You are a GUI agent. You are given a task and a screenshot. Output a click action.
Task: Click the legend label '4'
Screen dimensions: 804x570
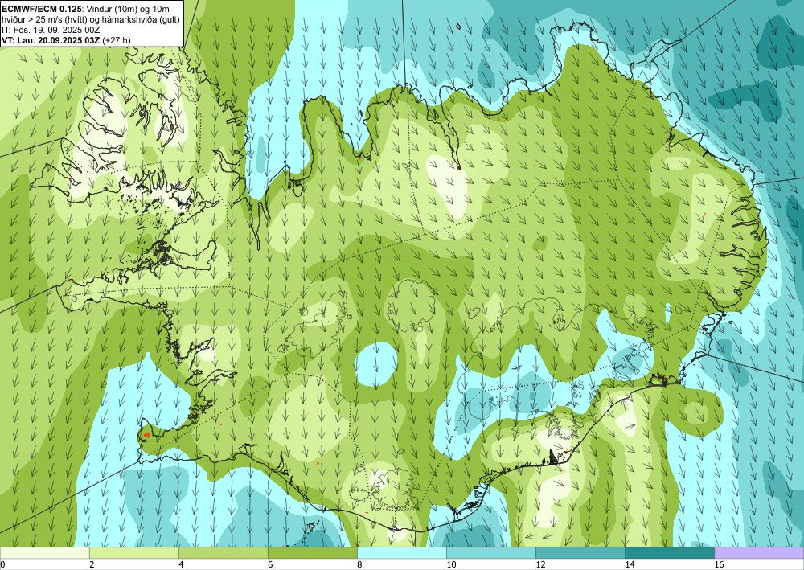point(181,564)
